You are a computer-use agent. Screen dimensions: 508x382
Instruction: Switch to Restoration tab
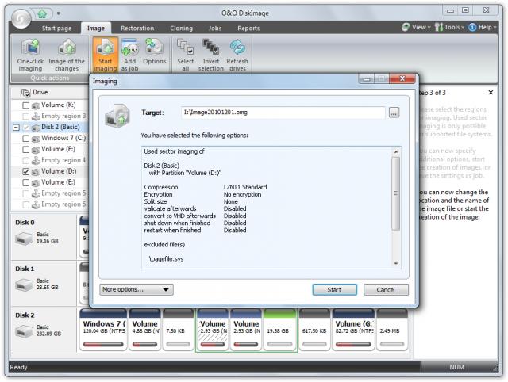tap(137, 29)
